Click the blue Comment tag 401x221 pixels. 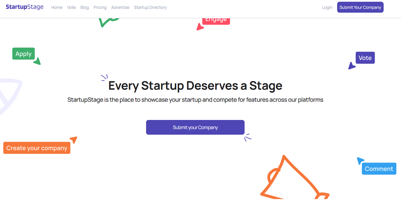(379, 169)
